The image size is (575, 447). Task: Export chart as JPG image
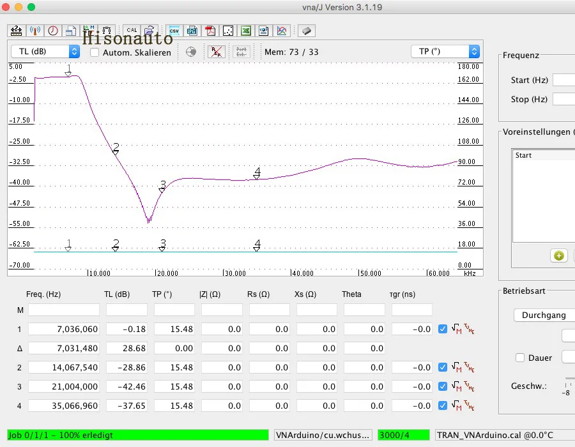click(192, 31)
